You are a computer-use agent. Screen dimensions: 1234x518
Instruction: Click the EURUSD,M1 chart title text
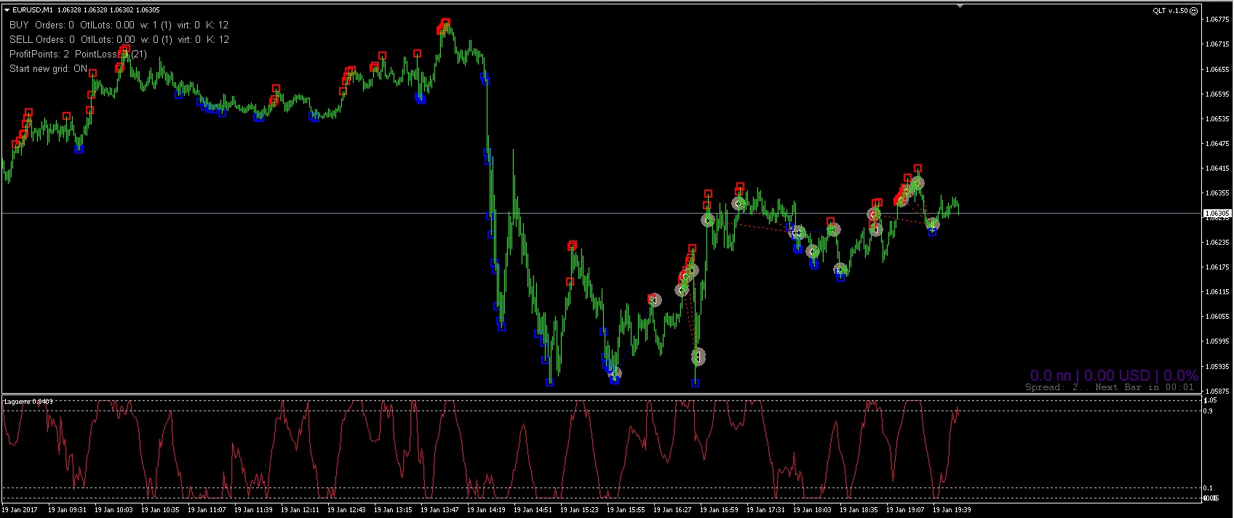pos(33,10)
